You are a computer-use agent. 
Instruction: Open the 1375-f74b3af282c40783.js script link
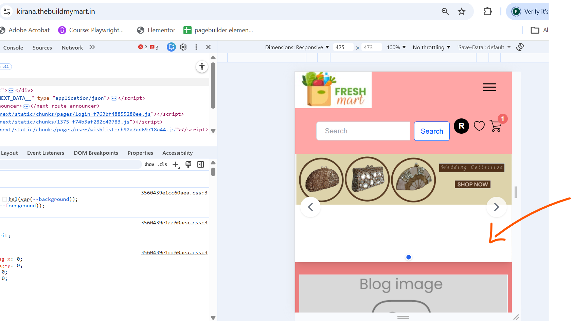point(65,122)
